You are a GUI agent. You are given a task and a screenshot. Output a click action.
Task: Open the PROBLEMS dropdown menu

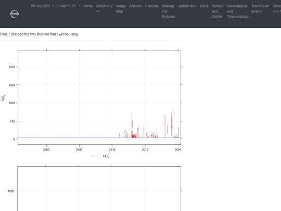click(x=42, y=6)
